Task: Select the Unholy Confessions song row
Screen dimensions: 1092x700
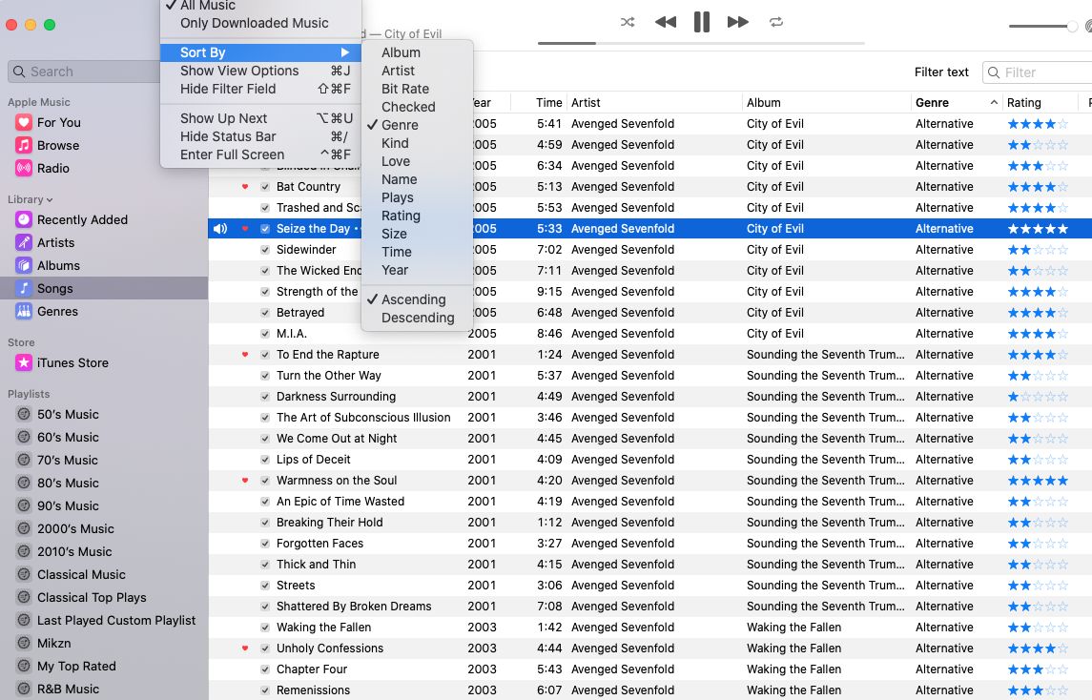Action: pos(649,649)
